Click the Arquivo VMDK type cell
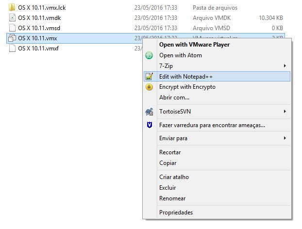Viewport: 302px width, 229px height. [212, 18]
